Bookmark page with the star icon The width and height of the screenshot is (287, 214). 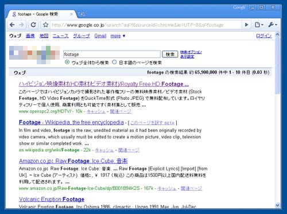click(x=45, y=25)
